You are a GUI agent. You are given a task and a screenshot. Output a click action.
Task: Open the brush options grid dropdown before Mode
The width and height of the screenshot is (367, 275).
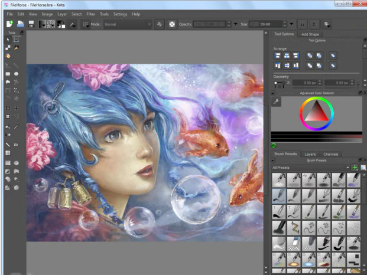[x=86, y=24]
